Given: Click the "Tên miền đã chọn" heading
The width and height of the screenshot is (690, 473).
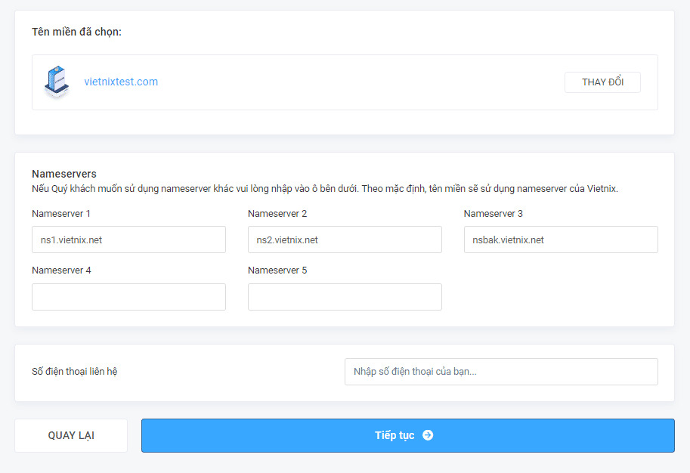Looking at the screenshot, I should (76, 32).
